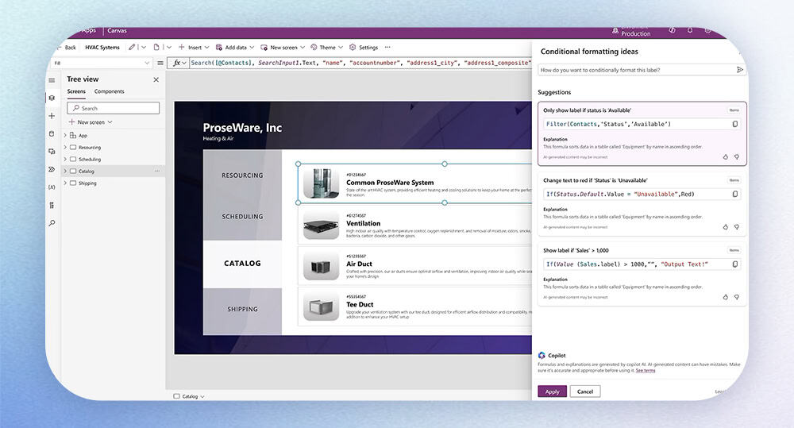Expand the Resourcing screen tree node
The image size is (794, 428).
coord(65,148)
